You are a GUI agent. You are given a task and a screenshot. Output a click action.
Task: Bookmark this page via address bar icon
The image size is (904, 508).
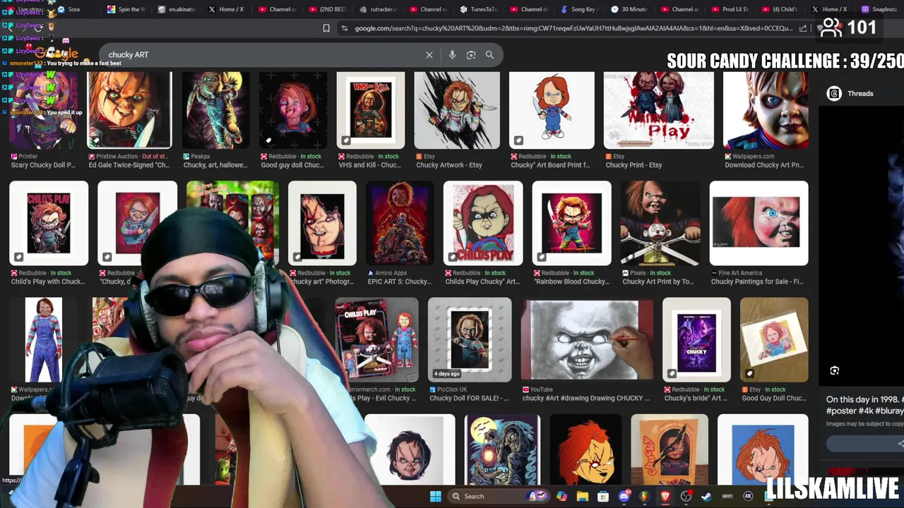click(x=326, y=28)
